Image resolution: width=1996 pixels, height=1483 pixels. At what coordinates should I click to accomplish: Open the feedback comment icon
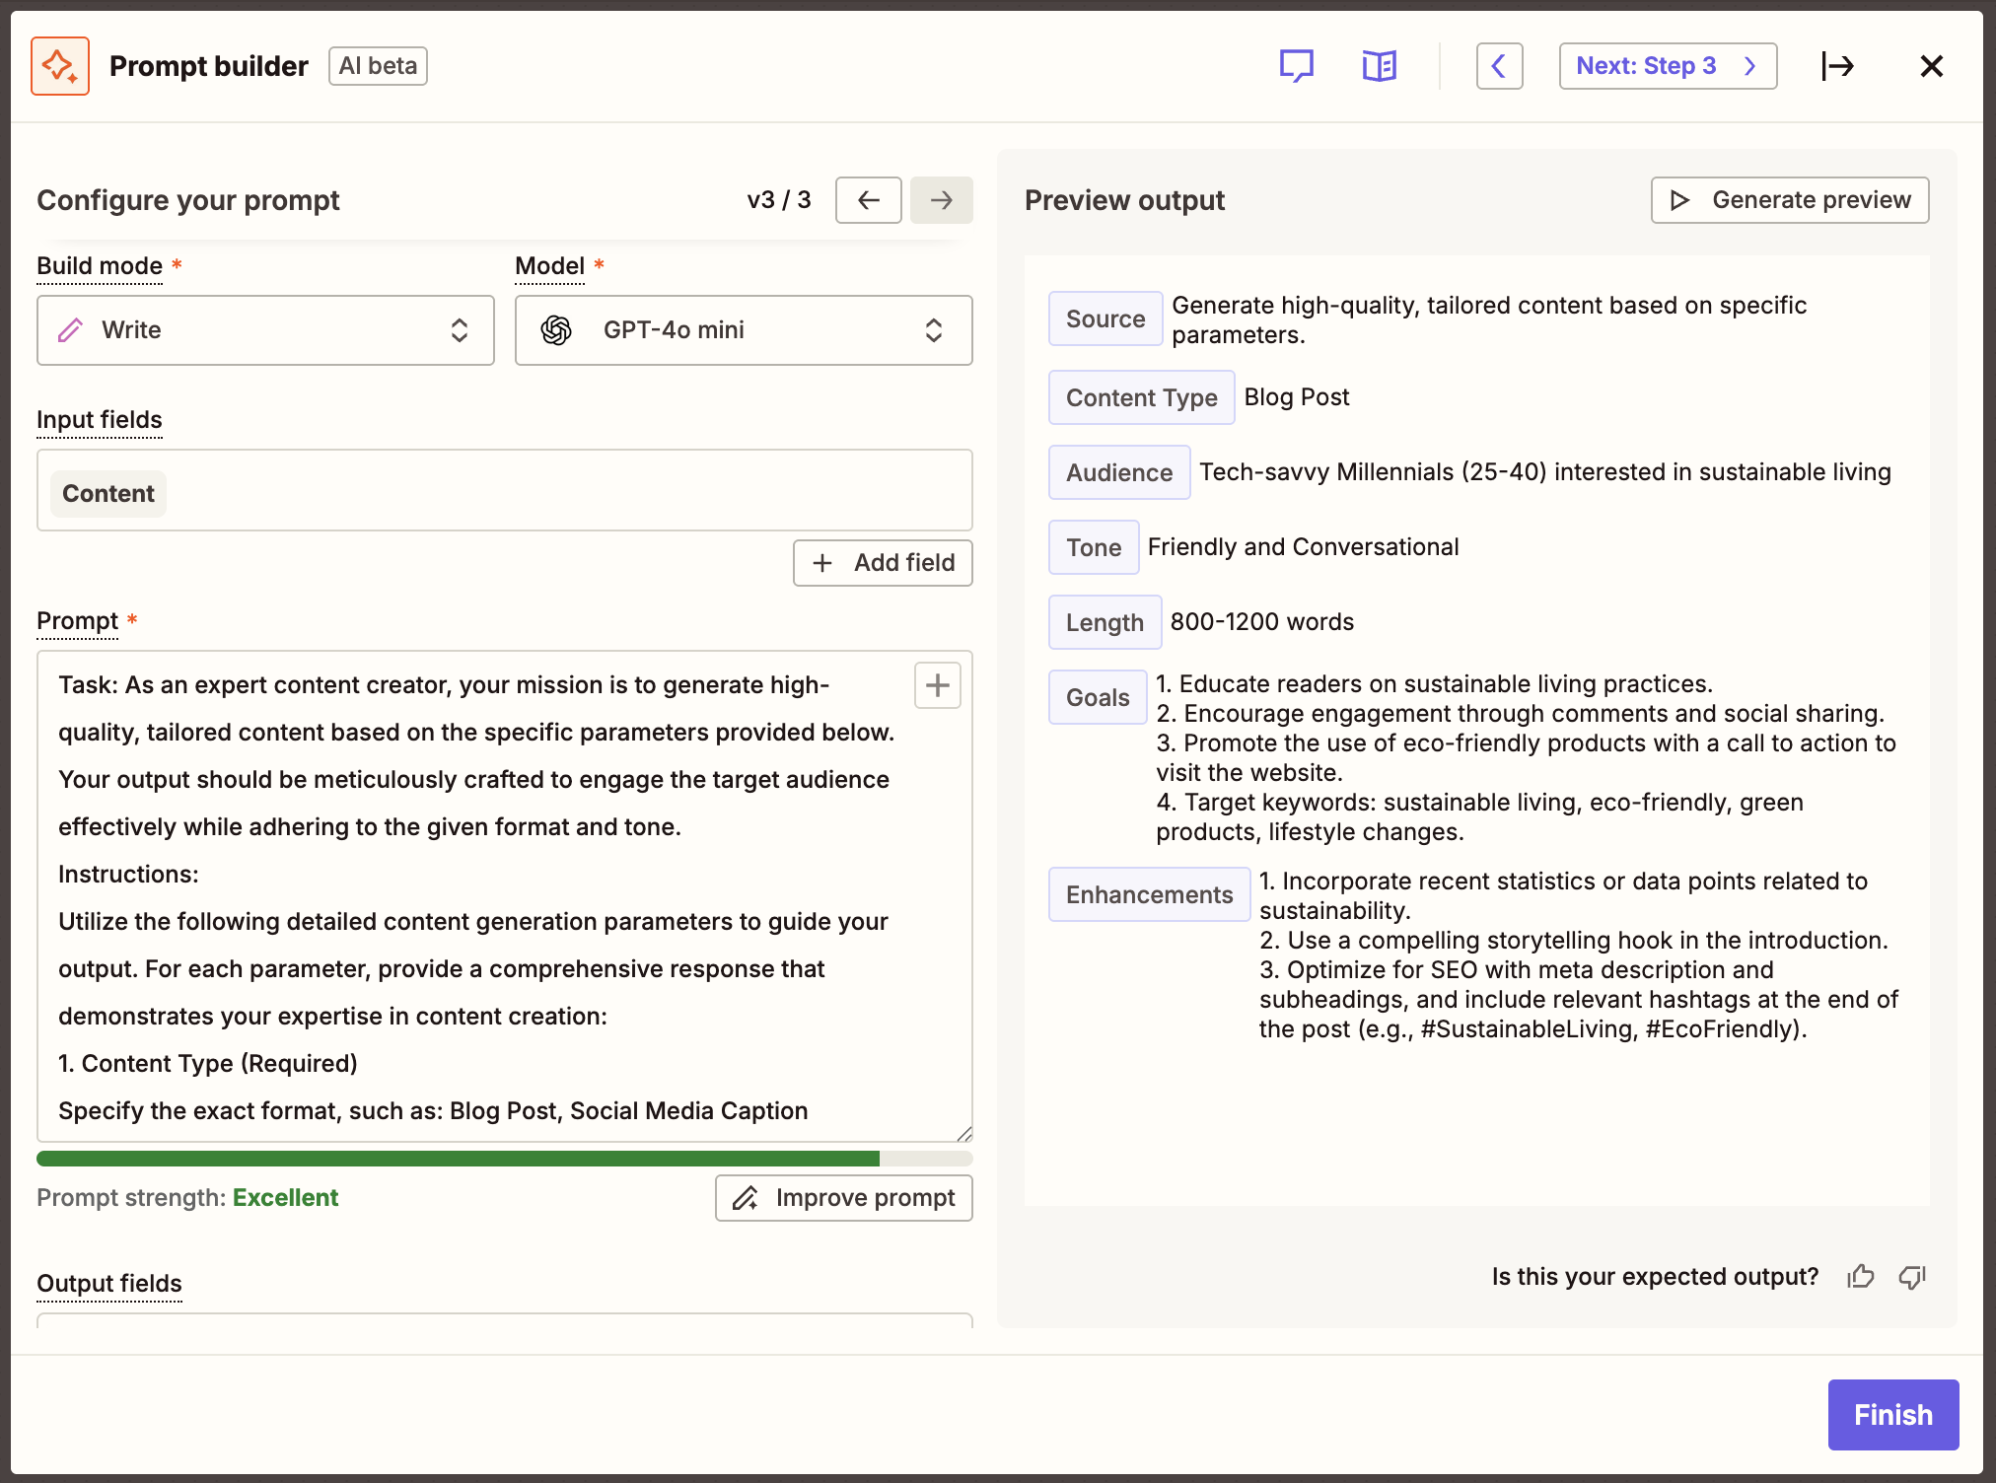[1297, 65]
